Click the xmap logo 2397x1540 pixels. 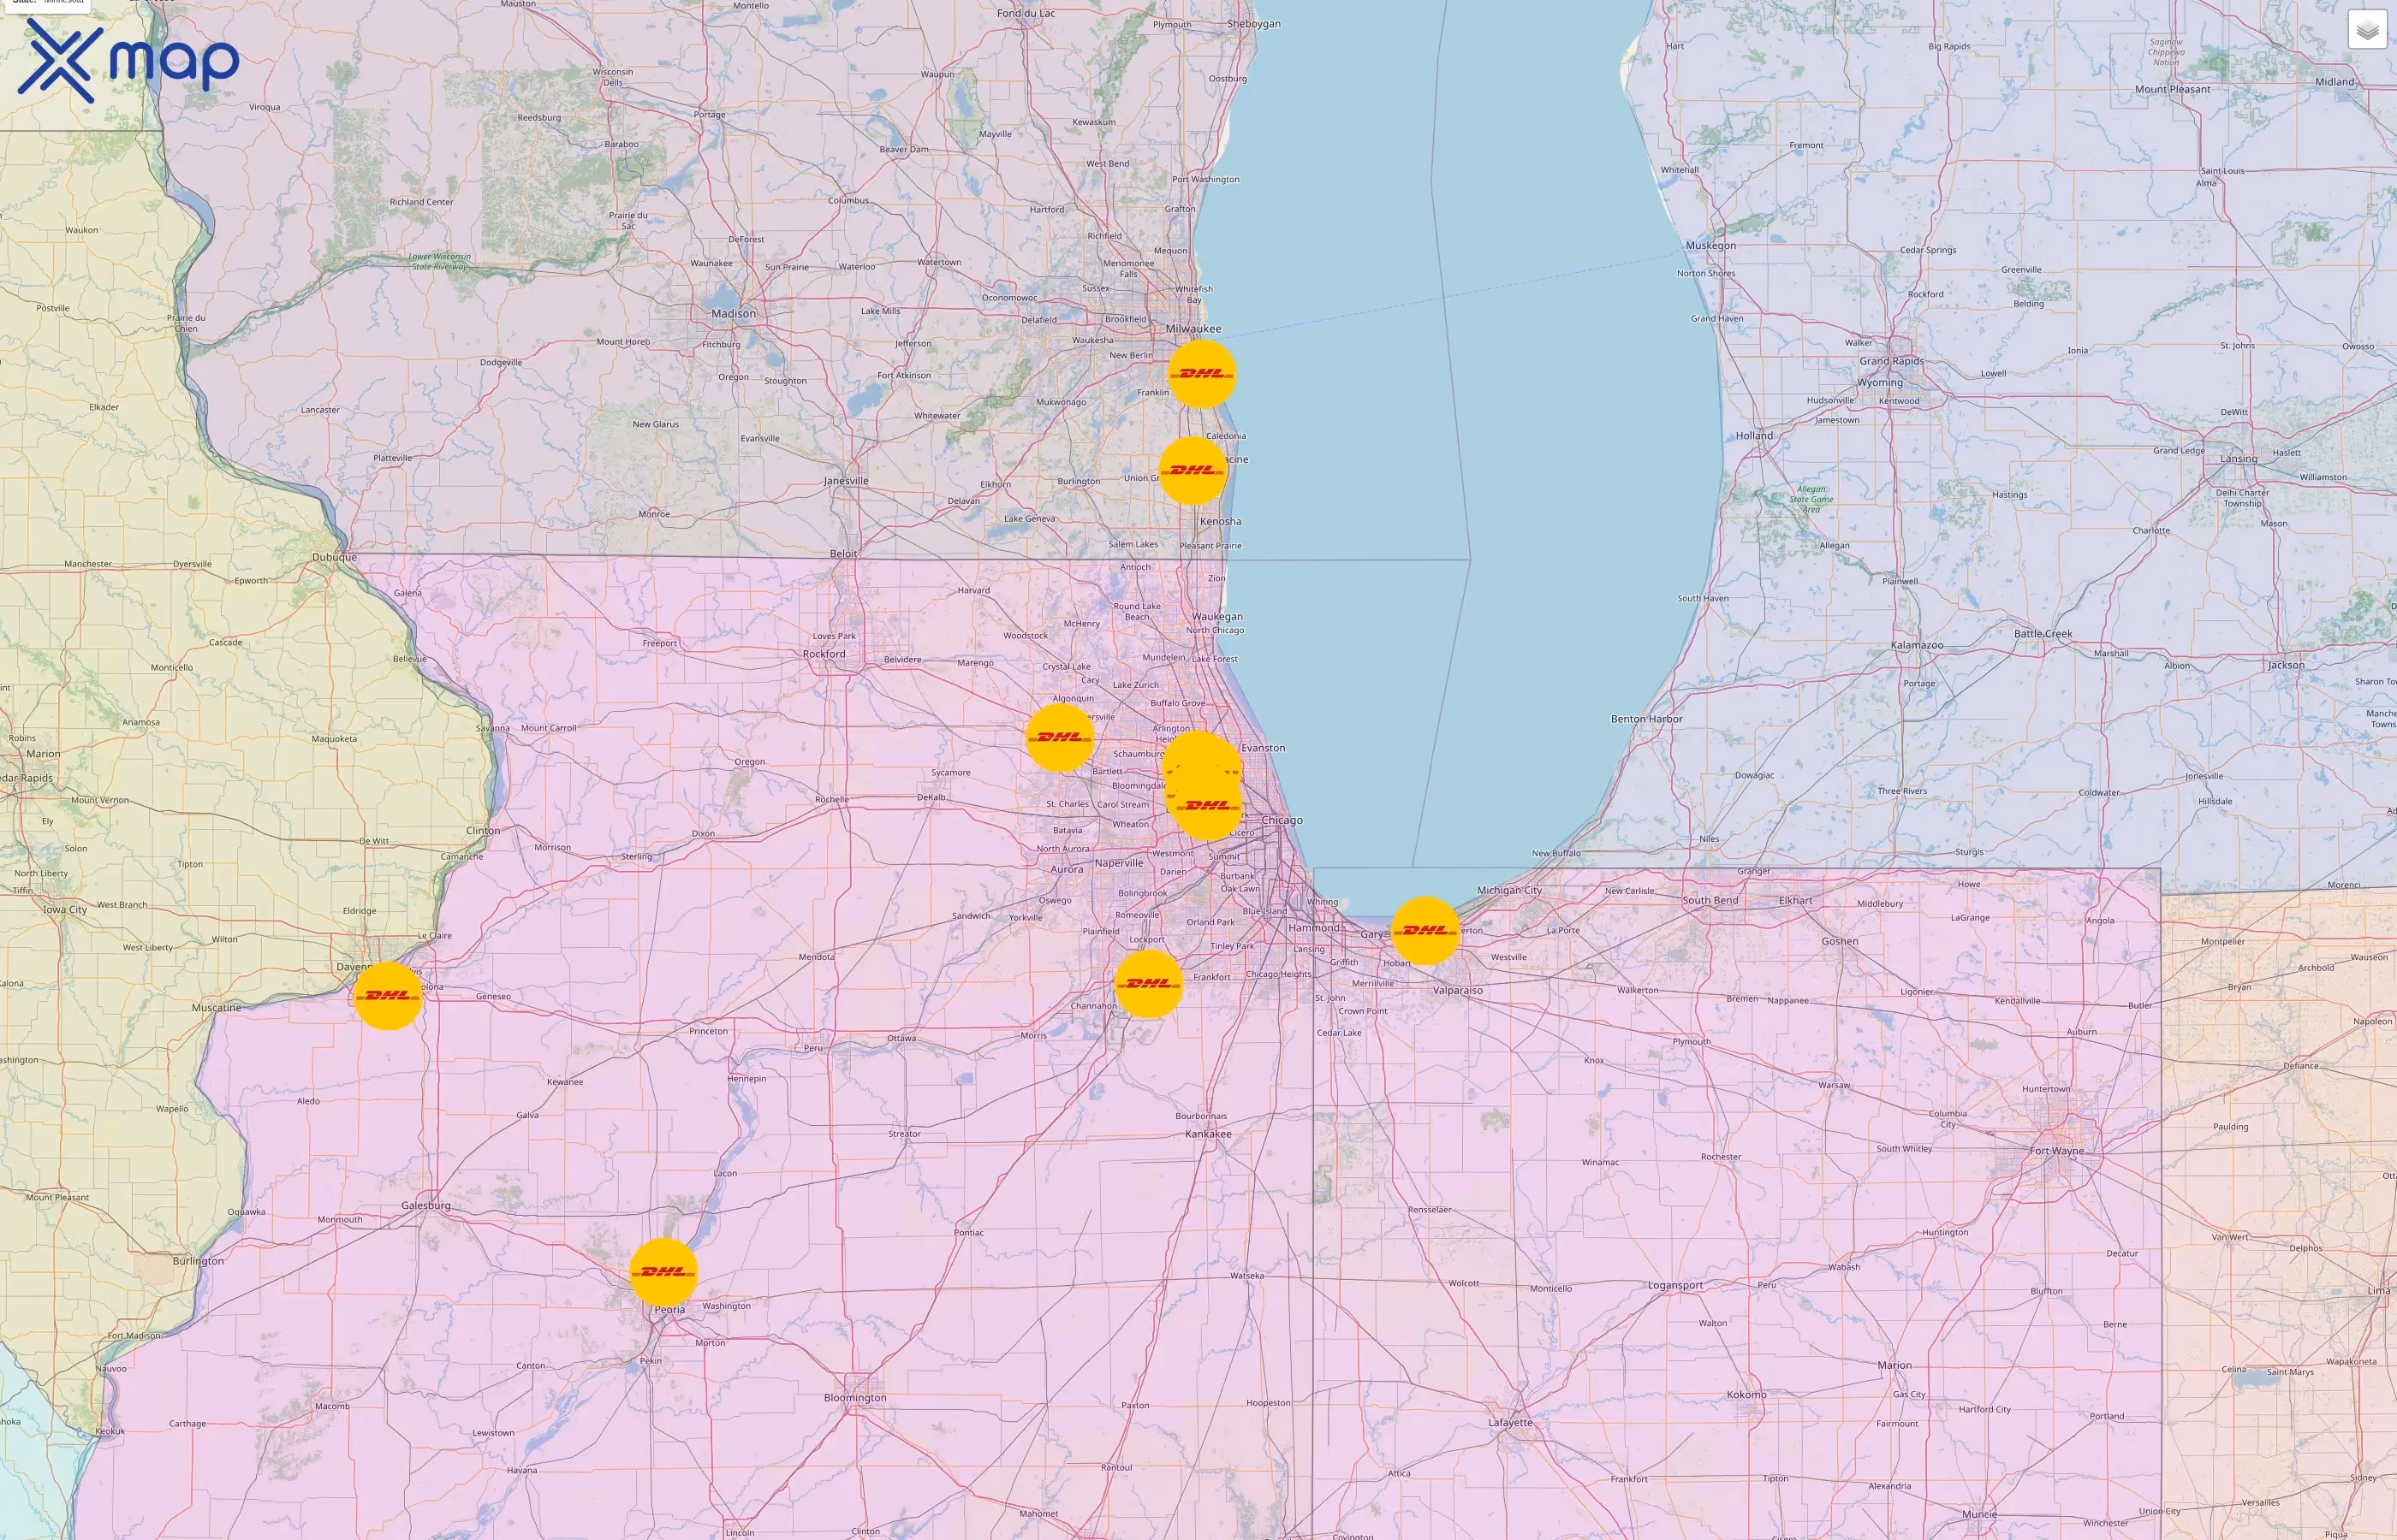pos(128,60)
